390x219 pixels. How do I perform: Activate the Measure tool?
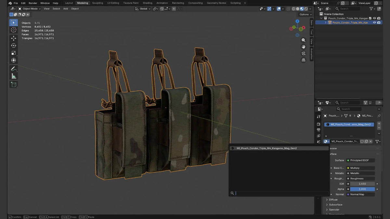pyautogui.click(x=14, y=76)
